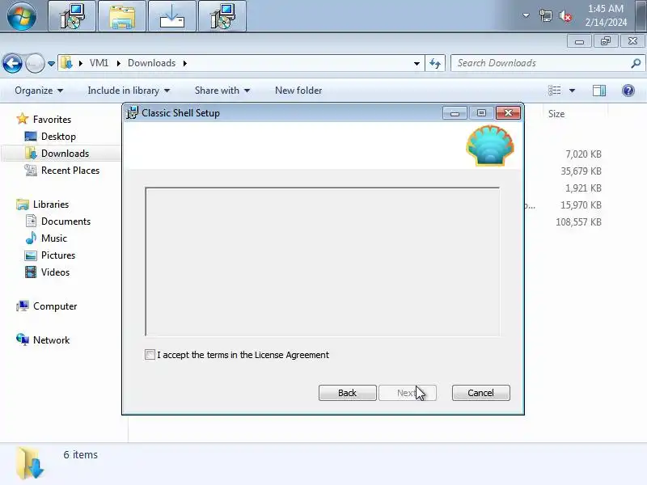The image size is (647, 485).
Task: Minimize the Classic Shell Setup dialog
Action: (455, 113)
